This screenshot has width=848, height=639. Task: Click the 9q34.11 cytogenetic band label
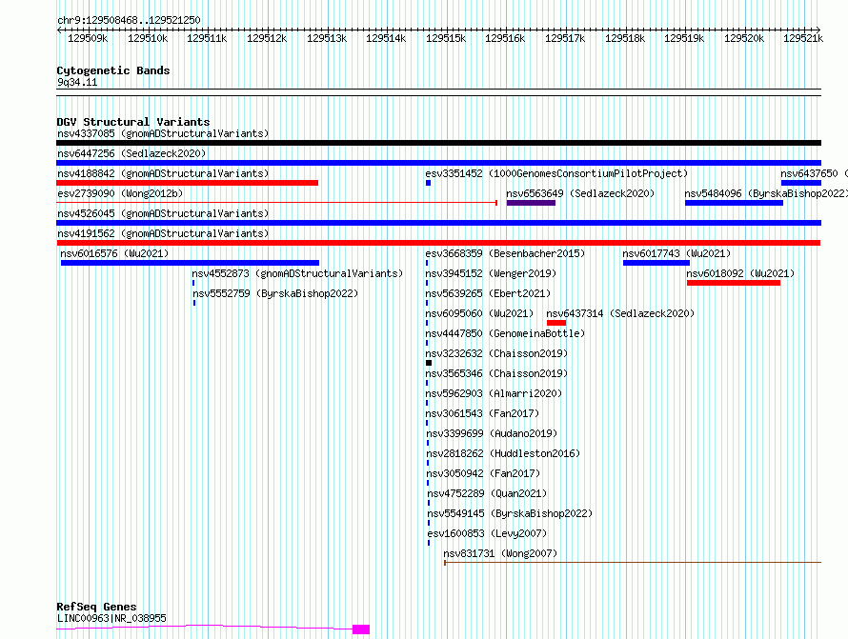click(x=77, y=83)
